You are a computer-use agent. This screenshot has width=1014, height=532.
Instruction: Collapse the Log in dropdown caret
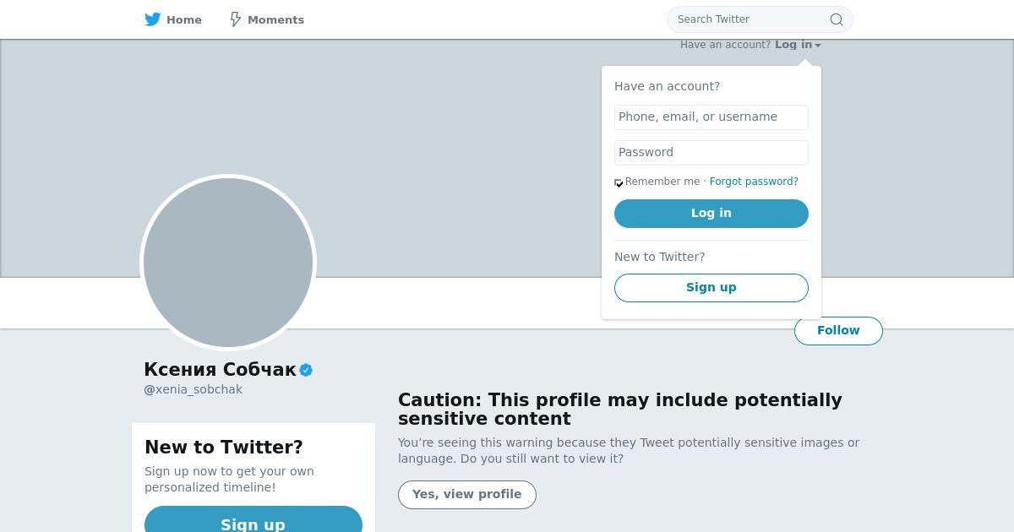(x=818, y=46)
